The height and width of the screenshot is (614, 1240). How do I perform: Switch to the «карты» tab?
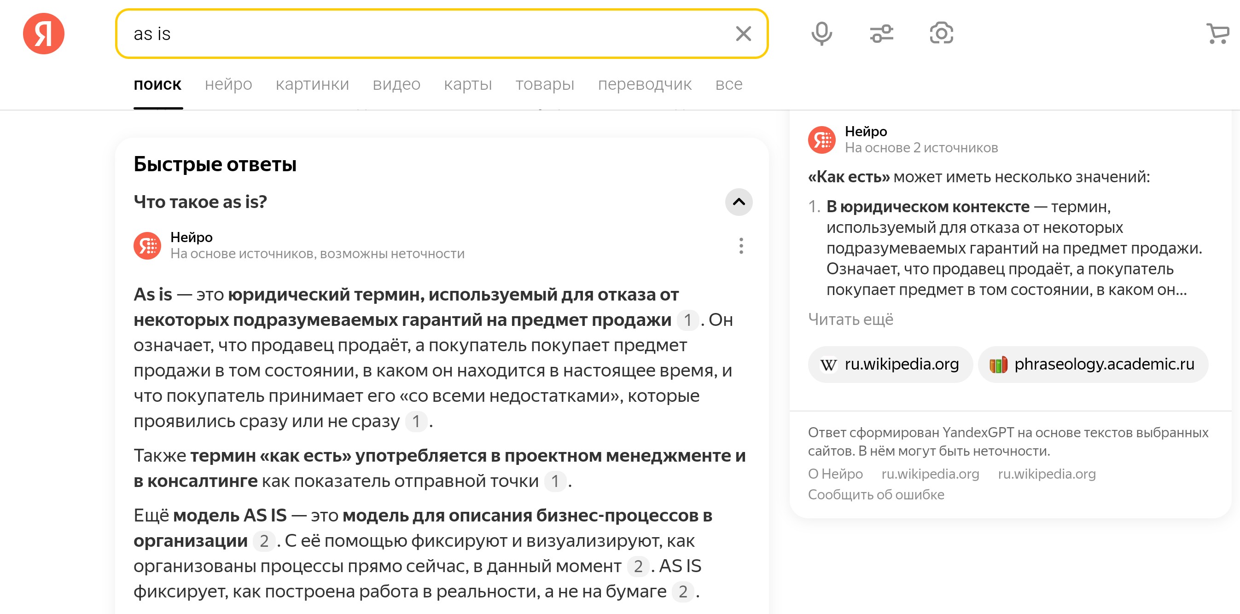[467, 84]
